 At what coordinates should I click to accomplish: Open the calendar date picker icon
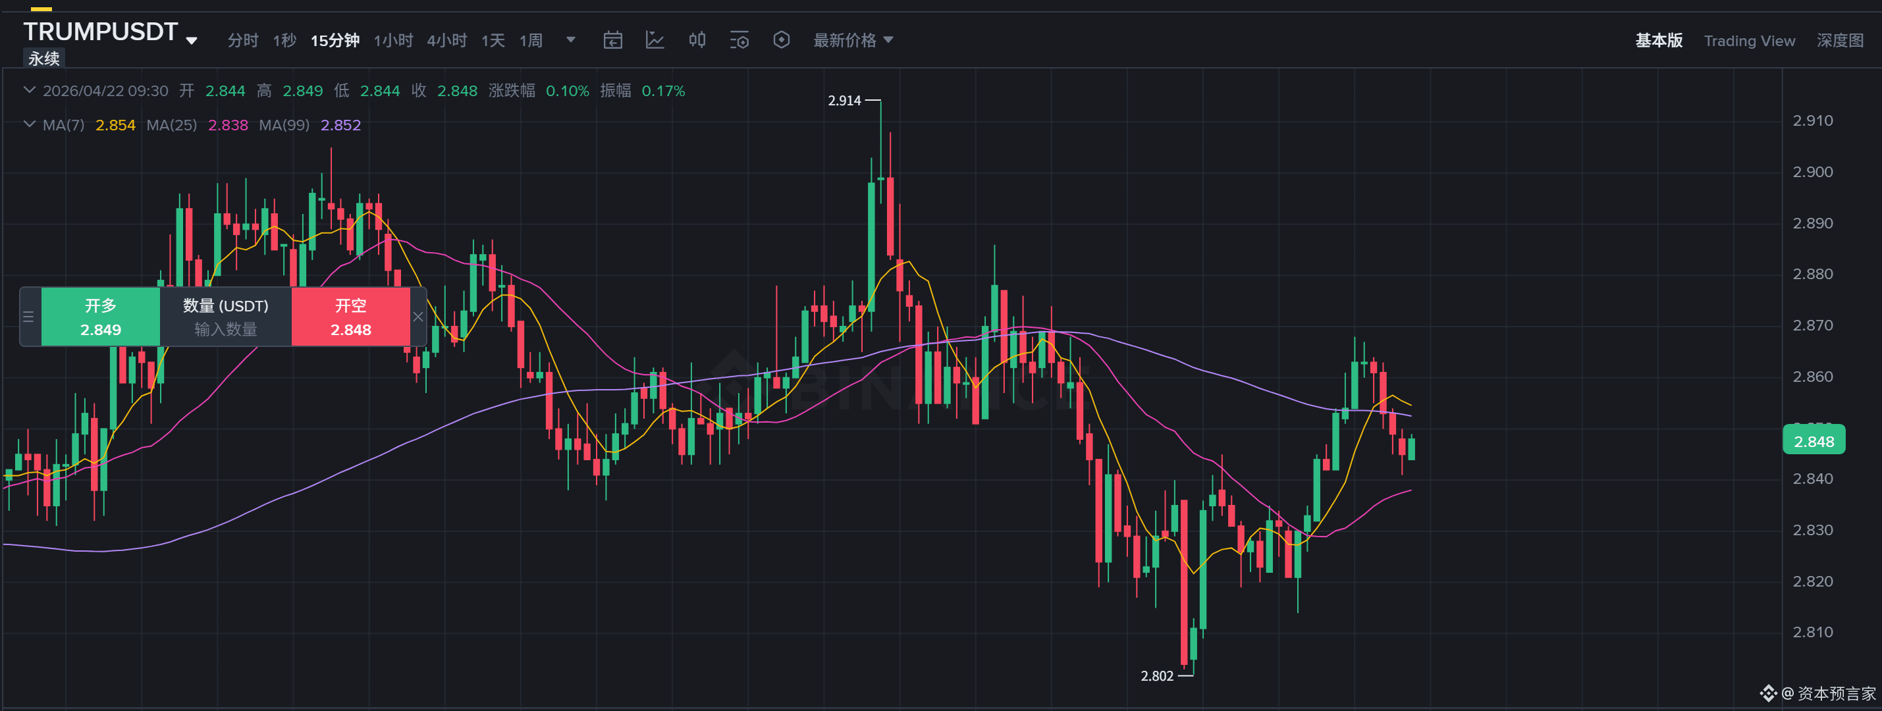point(612,40)
